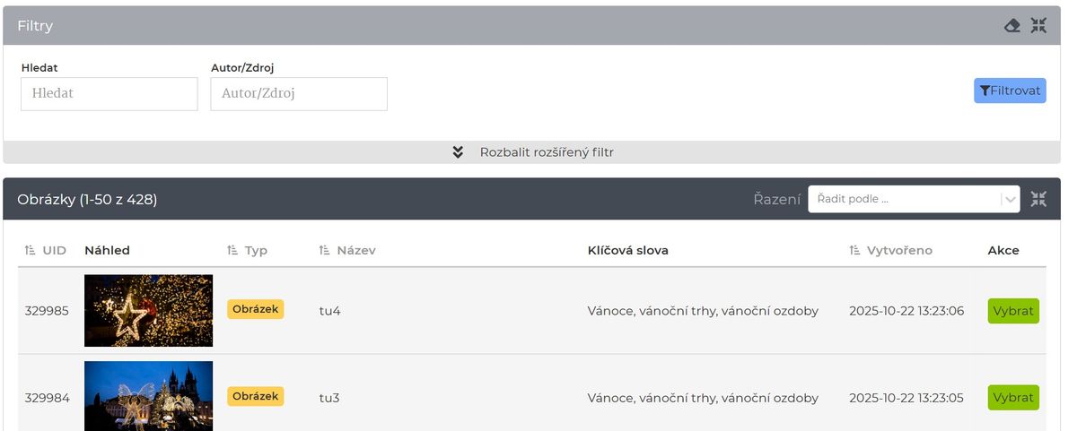Viewport: 1077px width, 431px height.
Task: Sort by Typ column icon
Action: [x=232, y=251]
